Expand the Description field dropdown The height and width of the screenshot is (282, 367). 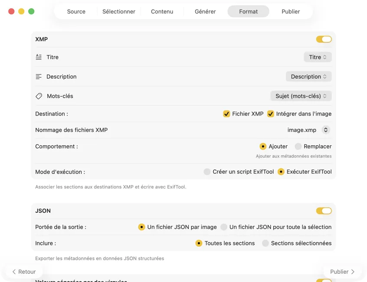pyautogui.click(x=308, y=77)
